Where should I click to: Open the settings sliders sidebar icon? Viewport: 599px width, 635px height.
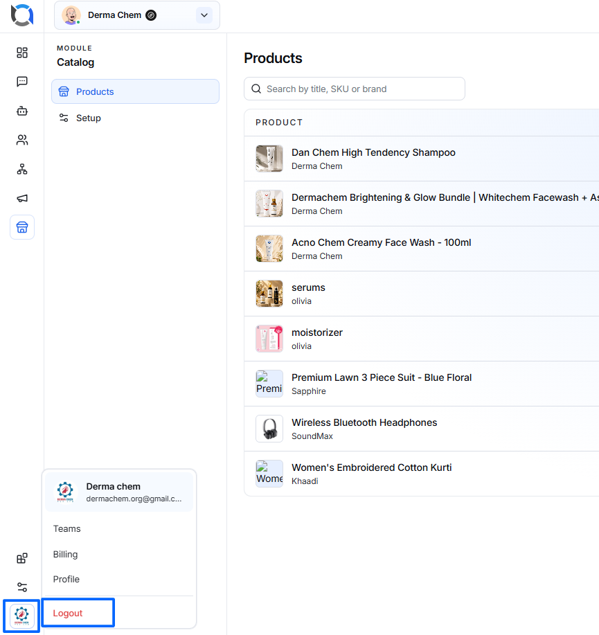click(x=22, y=587)
